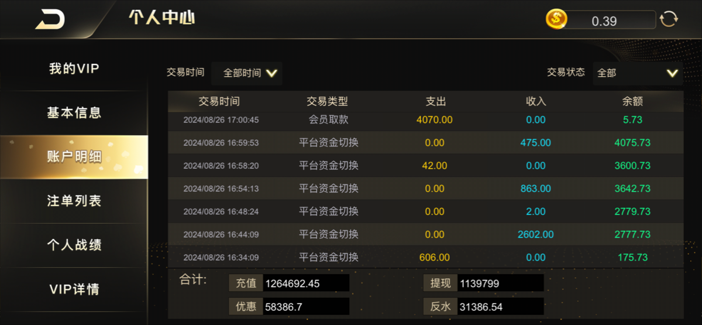Expand the 全部时间 transaction time dropdown
Viewport: 702px width, 325px height.
247,73
